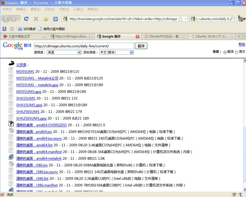This screenshot has height=197, width=246.
Task: Open the 使用火狐中国版 bookmark
Action: pyautogui.click(x=52, y=29)
